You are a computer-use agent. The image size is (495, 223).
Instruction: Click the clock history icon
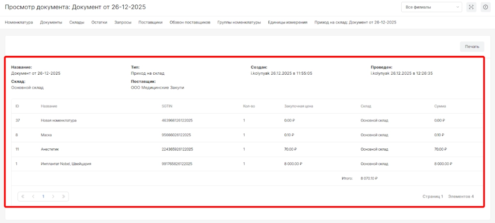485,7
